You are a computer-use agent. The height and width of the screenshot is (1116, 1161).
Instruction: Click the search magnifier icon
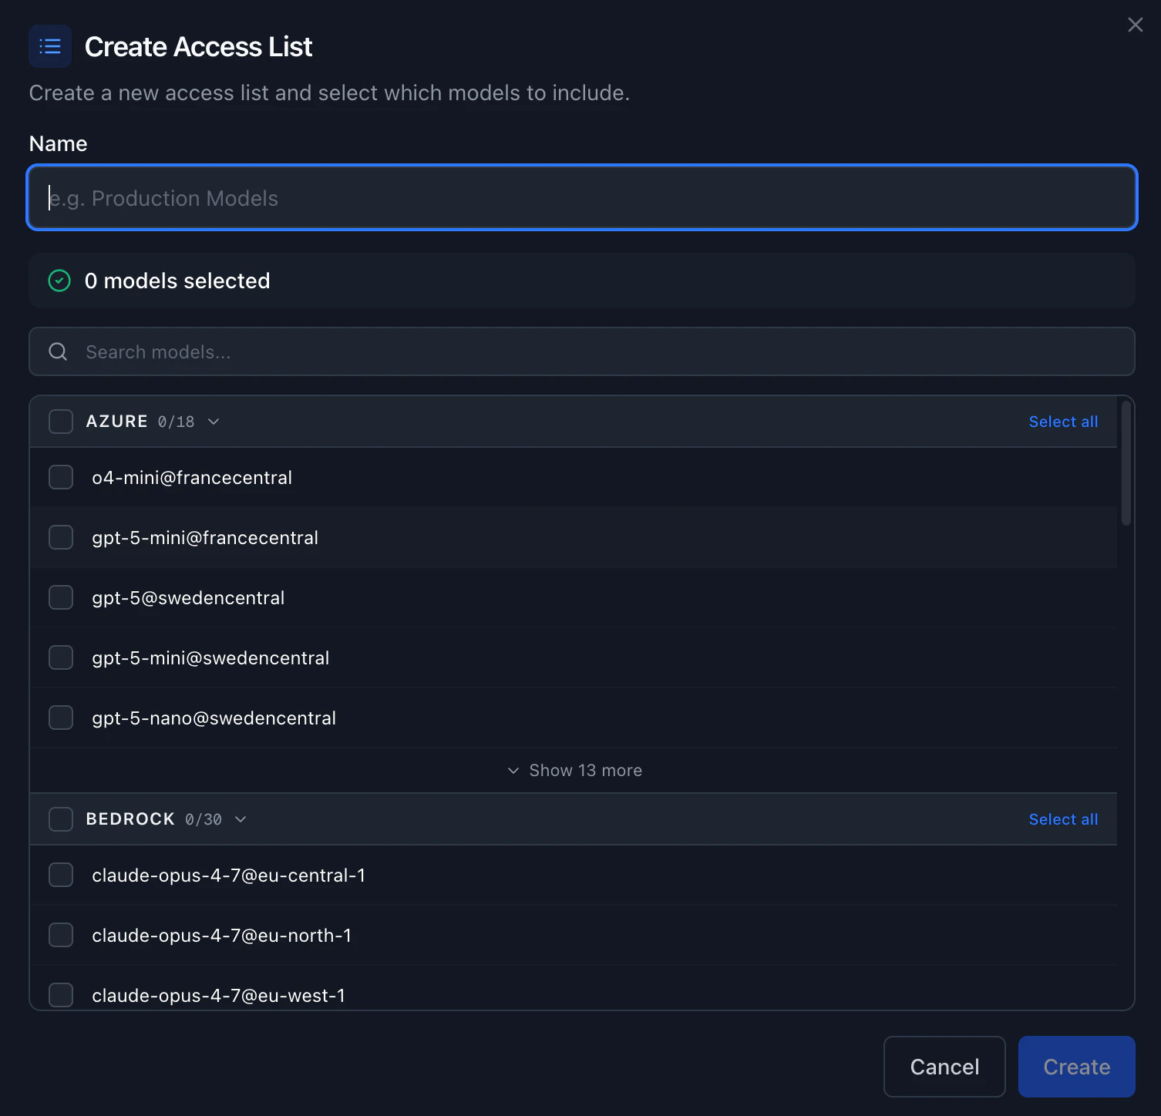58,351
